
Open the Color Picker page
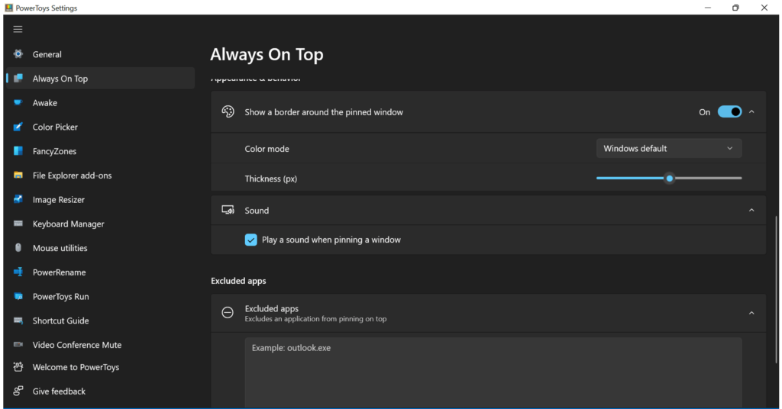click(x=100, y=127)
